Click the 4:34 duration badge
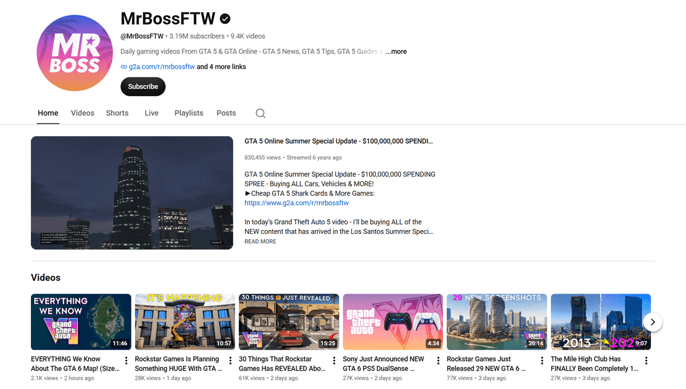Image resolution: width=686 pixels, height=389 pixels. (433, 344)
